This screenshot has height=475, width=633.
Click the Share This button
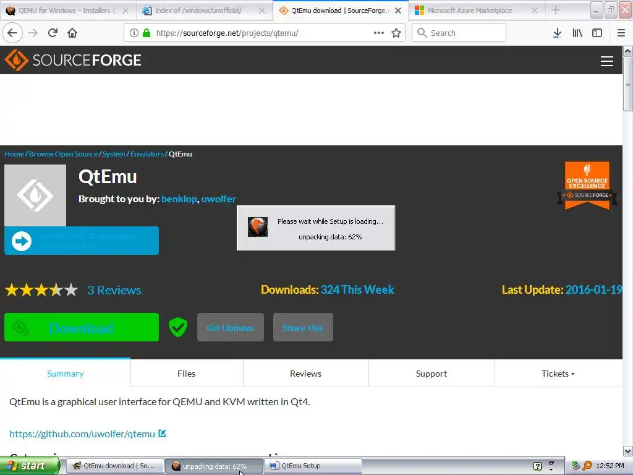click(303, 328)
